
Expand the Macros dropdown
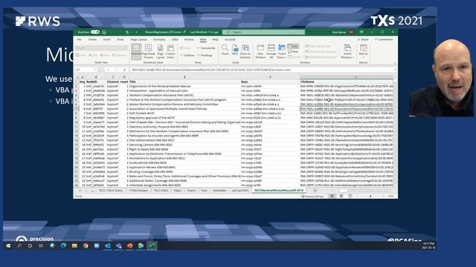364,56
